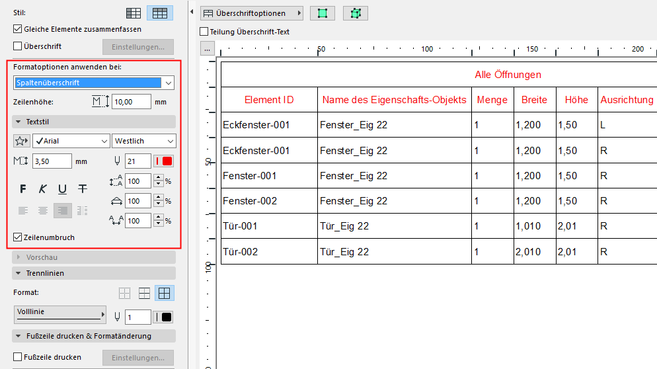Toggle italic K formatting
Viewport: 657px width, 369px height.
(x=42, y=189)
